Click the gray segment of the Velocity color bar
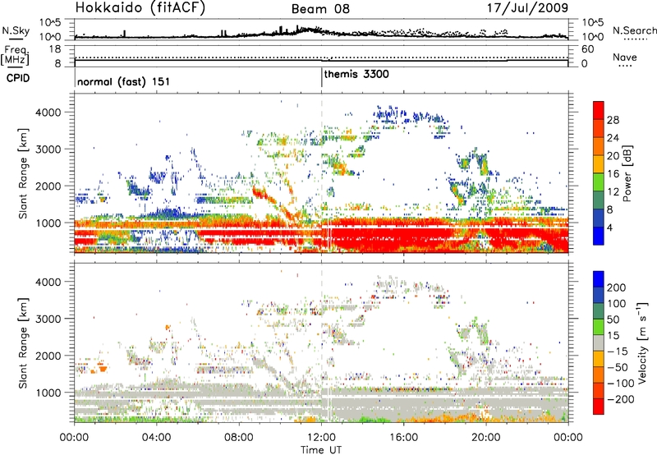Viewport: 657px width, 455px height. (599, 343)
